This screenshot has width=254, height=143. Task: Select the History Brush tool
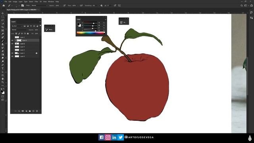(x=3, y=48)
